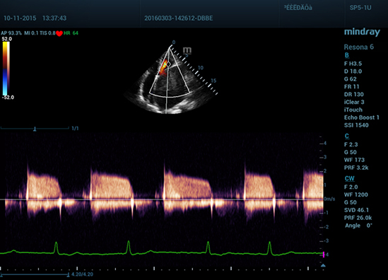
Task: Click the Angle 0° parameter
Action: (358, 226)
